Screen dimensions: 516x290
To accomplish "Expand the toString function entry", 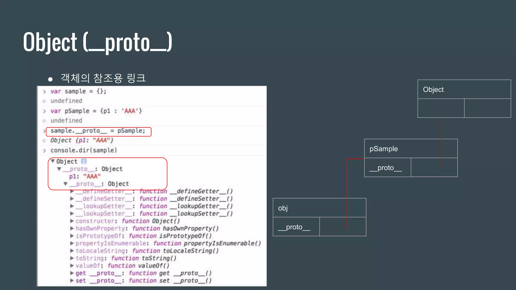I will tap(72, 258).
